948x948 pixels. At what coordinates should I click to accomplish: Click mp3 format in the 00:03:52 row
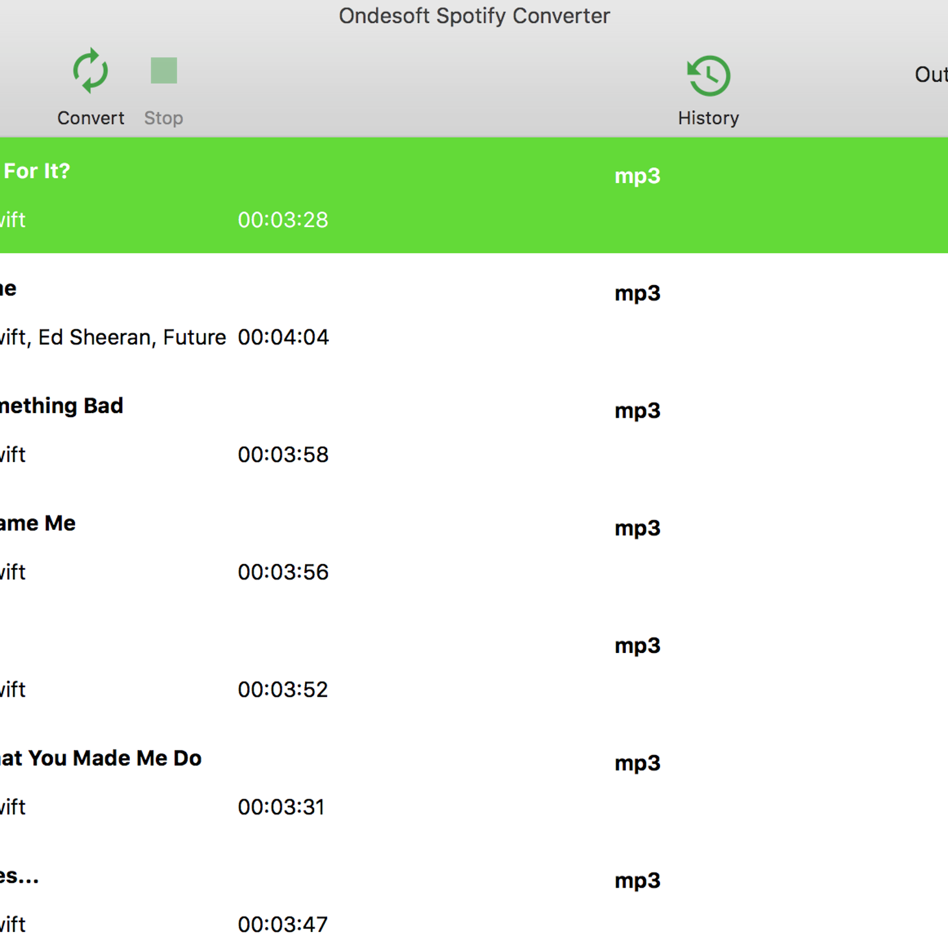pyautogui.click(x=638, y=645)
